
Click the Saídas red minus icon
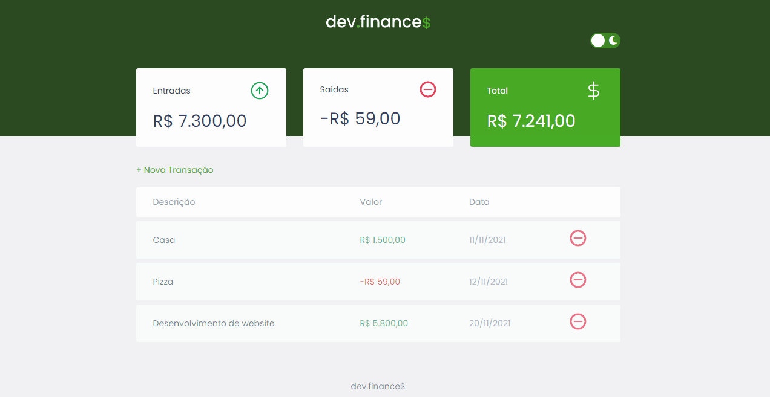428,89
